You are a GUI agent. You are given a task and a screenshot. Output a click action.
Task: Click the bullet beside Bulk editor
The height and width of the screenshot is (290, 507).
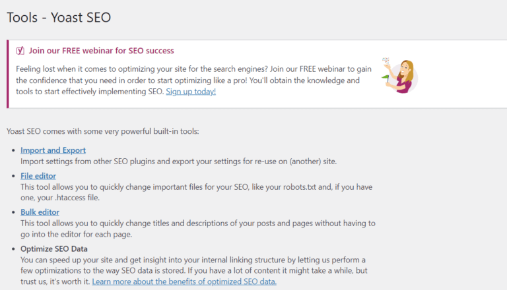click(x=13, y=213)
